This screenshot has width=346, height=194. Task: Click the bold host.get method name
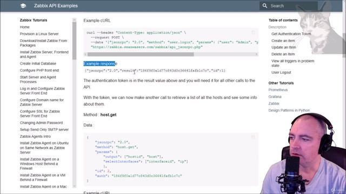pyautogui.click(x=108, y=115)
